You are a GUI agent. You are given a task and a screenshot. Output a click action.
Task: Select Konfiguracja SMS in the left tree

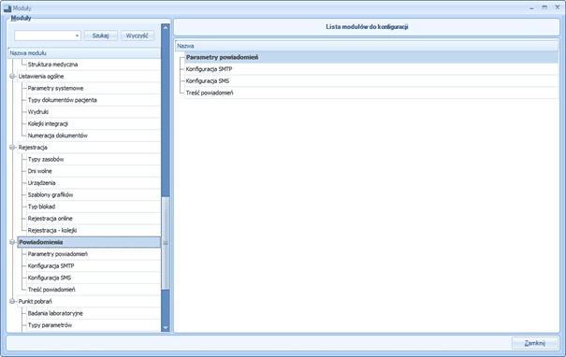pos(50,278)
